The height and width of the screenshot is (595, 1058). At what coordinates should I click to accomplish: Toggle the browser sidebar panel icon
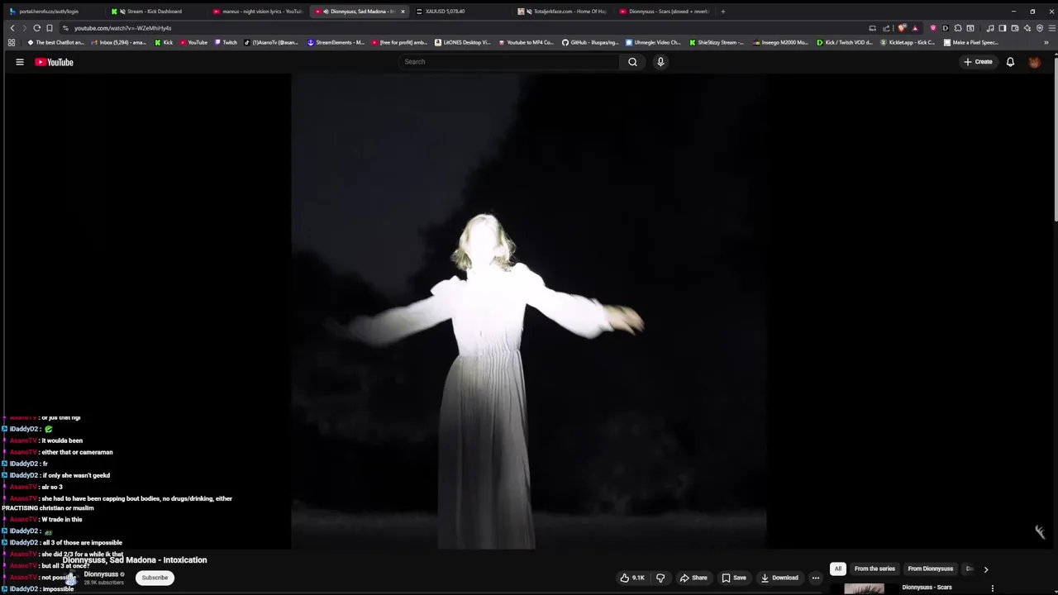pyautogui.click(x=1003, y=28)
